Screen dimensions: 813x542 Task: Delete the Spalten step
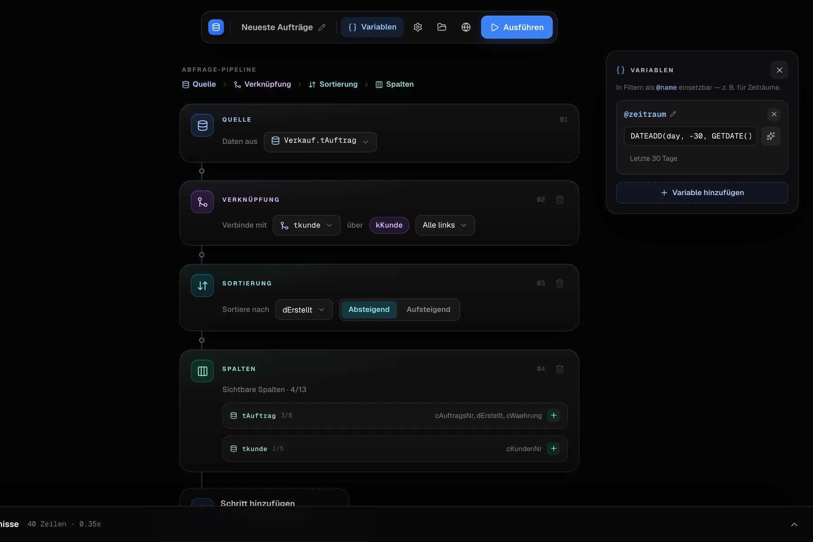pos(560,369)
